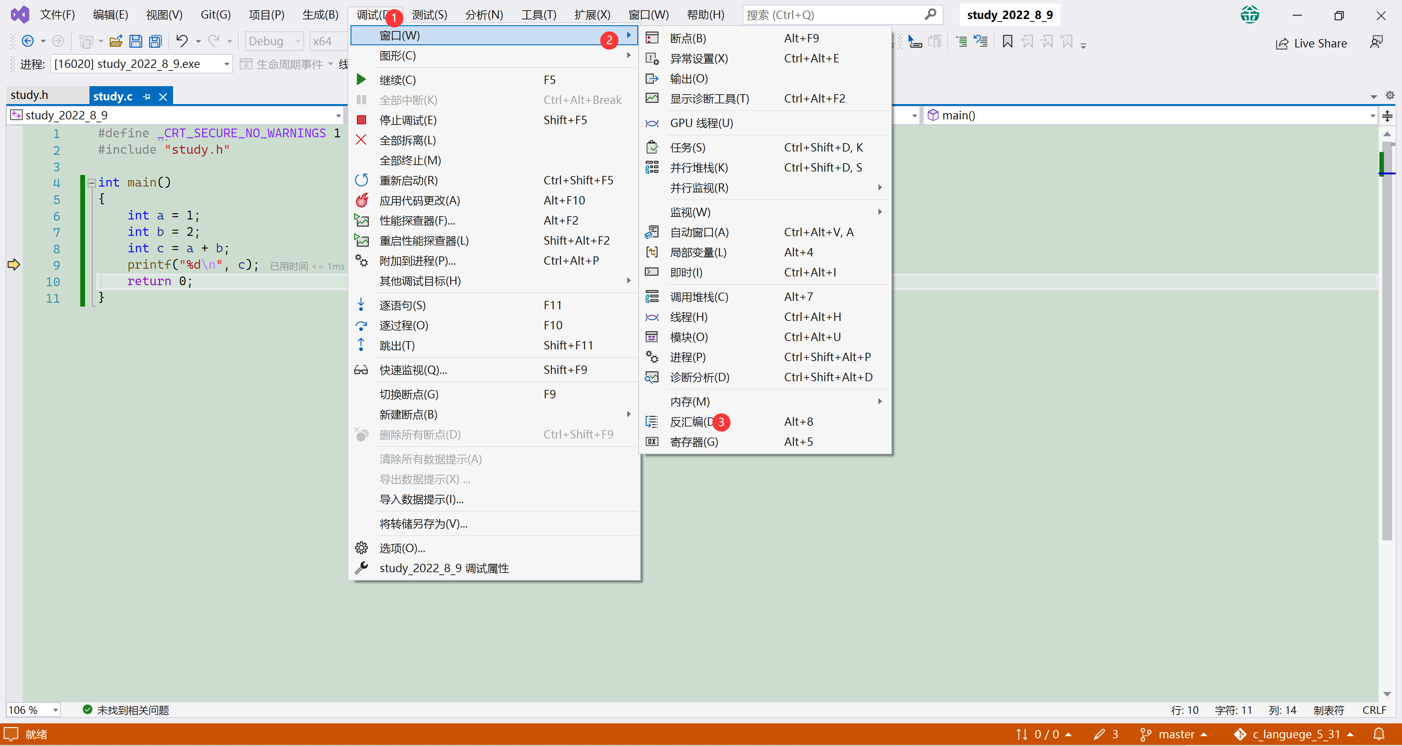The image size is (1402, 746).
Task: Click the Stop Debugging red square icon
Action: click(361, 120)
